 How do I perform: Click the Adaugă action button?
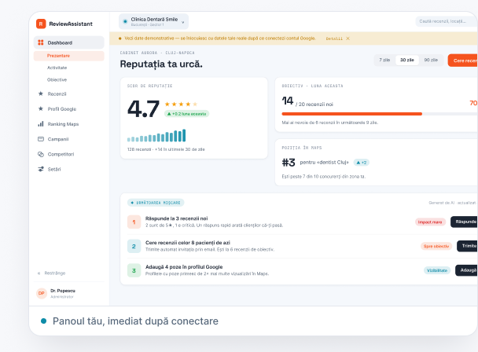pos(467,270)
